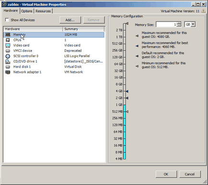Image resolution: width=208 pixels, height=185 pixels.
Task: Click the blue 4 GB best performance marker
Action: click(x=127, y=91)
